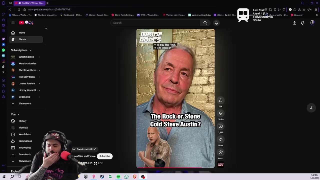The height and width of the screenshot is (180, 320).
Task: Open Steam from the taskbar
Action: pyautogui.click(x=102, y=177)
